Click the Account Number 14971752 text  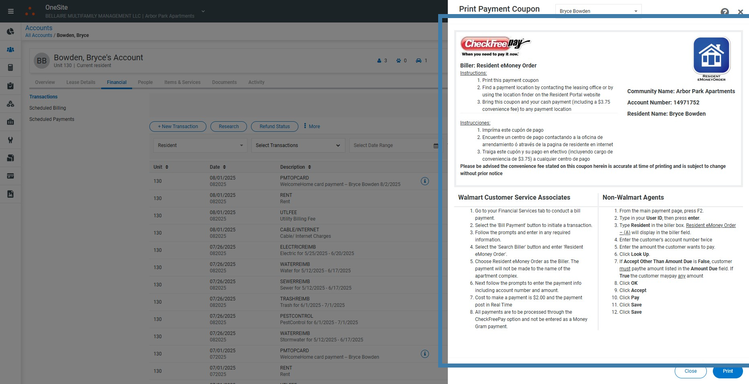(x=663, y=102)
